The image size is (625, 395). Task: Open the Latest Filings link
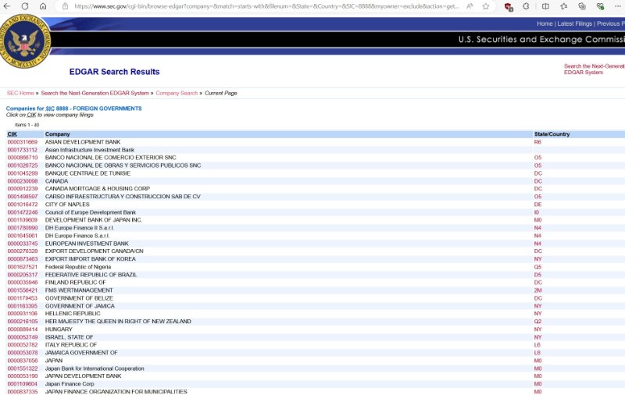(574, 23)
